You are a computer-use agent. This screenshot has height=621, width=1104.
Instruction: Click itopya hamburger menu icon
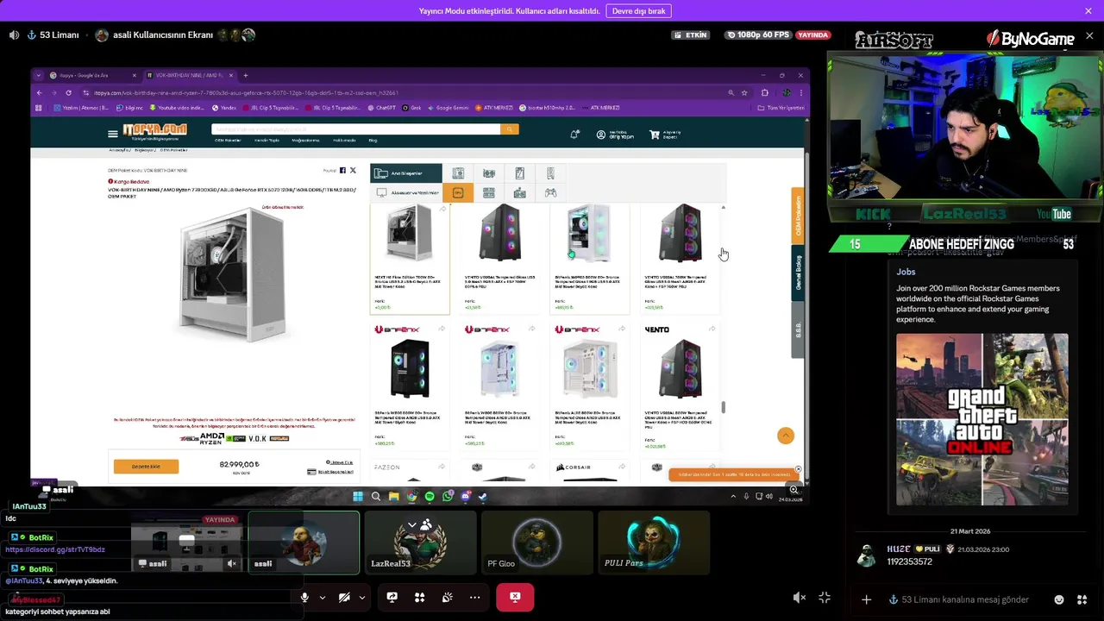(x=112, y=134)
